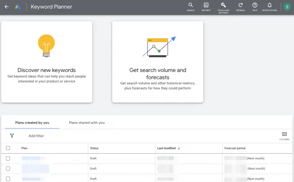Click the light bulb illustration
This screenshot has width=294, height=182.
[x=46, y=46]
